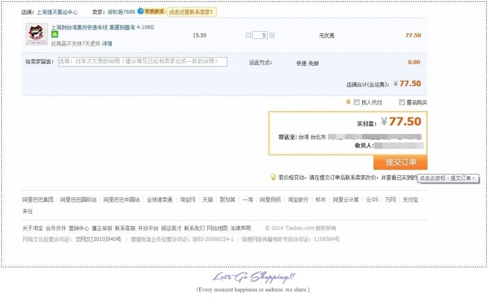Open the 淘宝旅行 footer link
This screenshot has width=488, height=299.
pos(298,200)
